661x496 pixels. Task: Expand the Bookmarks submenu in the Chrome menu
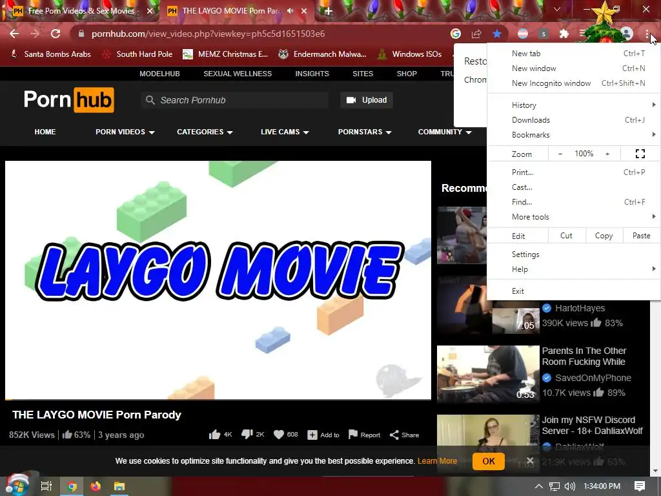[x=574, y=135]
